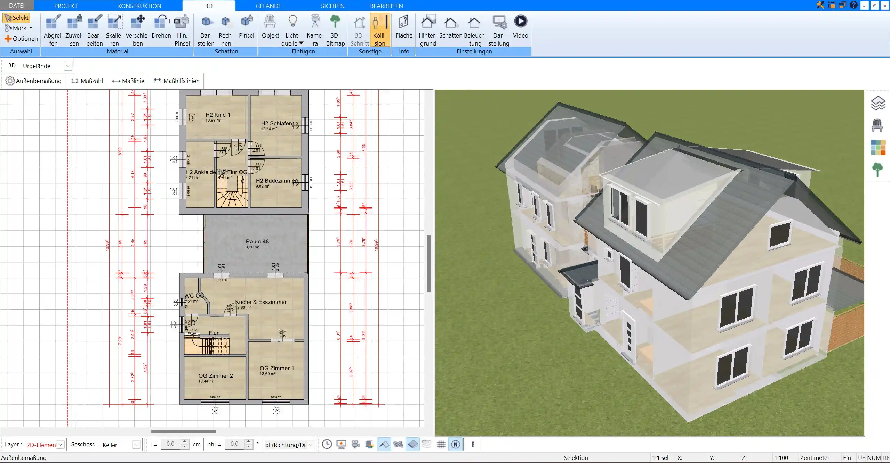Click the phi angle stepper arrows
The width and height of the screenshot is (890, 463).
pyautogui.click(x=248, y=444)
